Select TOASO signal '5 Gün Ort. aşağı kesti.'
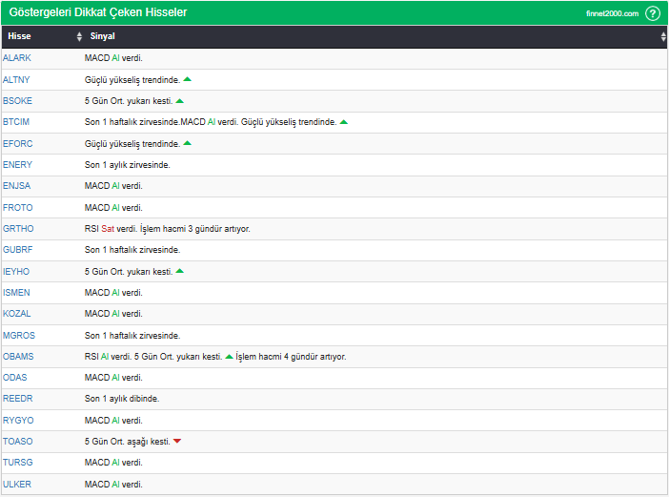The height and width of the screenshot is (497, 669). 127,442
